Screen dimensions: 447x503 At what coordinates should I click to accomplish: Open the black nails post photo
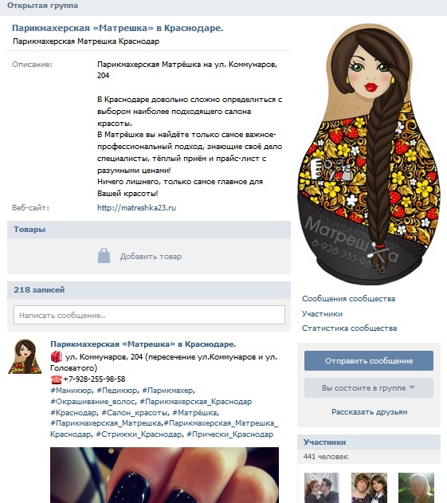tap(164, 475)
